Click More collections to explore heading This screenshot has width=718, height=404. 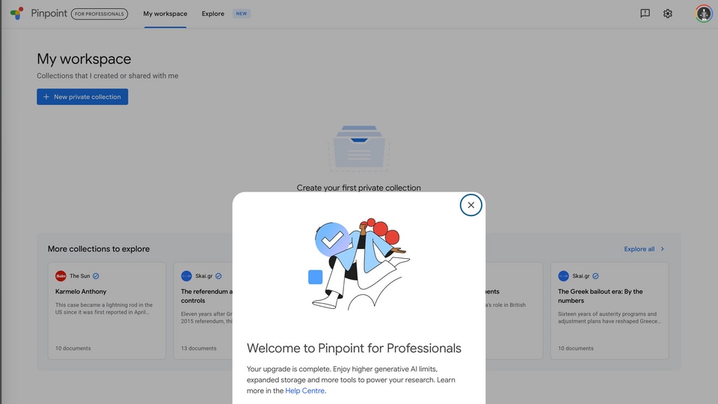pyautogui.click(x=99, y=248)
